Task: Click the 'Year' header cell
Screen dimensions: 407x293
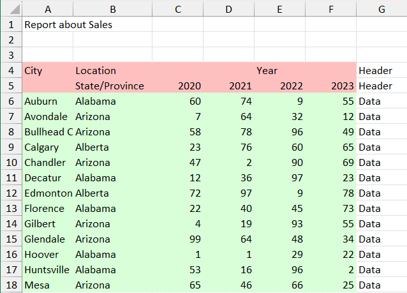Action: pos(267,71)
